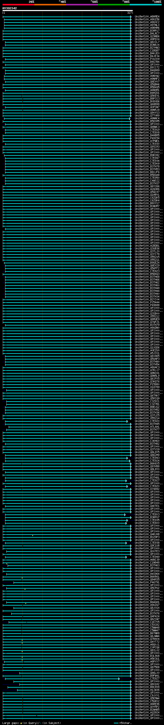Image resolution: width=164 pixels, height=725 pixels.
Task: Select hit label UniRef100_A8HME4
Action: pyautogui.click(x=147, y=17)
